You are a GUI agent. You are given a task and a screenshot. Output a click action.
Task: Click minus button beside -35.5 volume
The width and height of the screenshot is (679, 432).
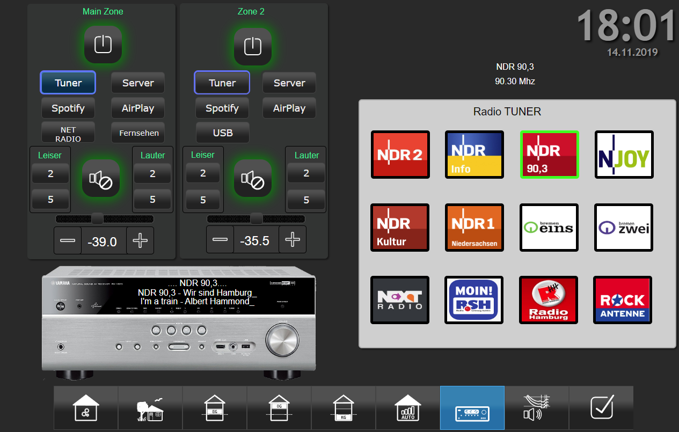click(220, 239)
